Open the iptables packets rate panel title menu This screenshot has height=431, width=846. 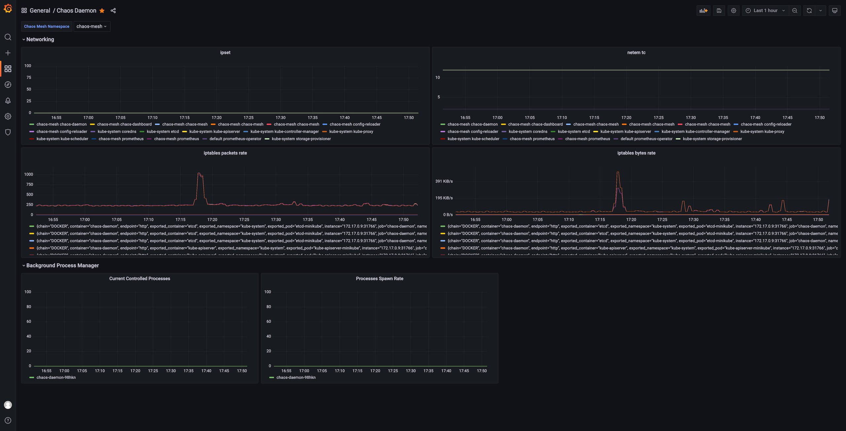pos(225,153)
